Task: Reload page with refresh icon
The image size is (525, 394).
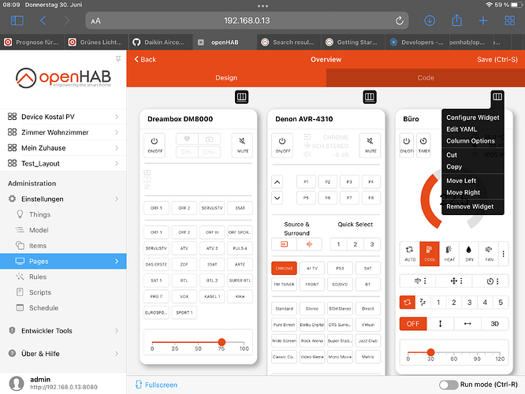Action: [x=399, y=20]
